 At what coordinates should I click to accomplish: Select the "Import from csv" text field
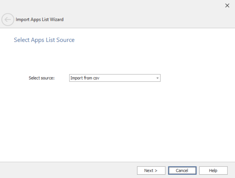click(109, 78)
